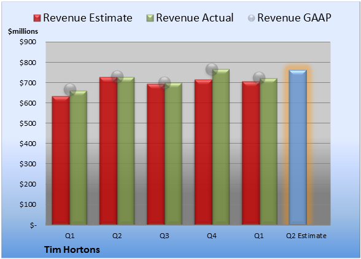Select the green Q3 Revenue Actual bar
The image size is (361, 259).
(173, 154)
